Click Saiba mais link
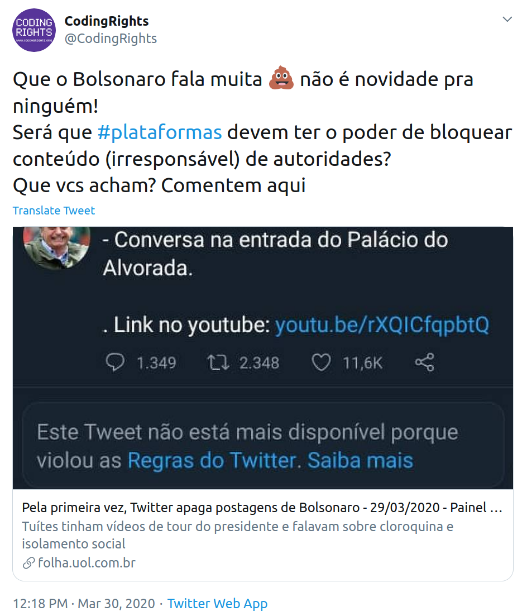 360,460
